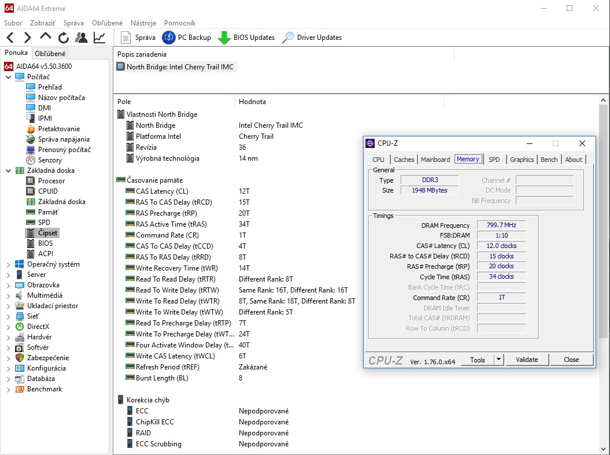Refresh the page with the circular arrow icon
The image size is (610, 455).
click(x=64, y=38)
